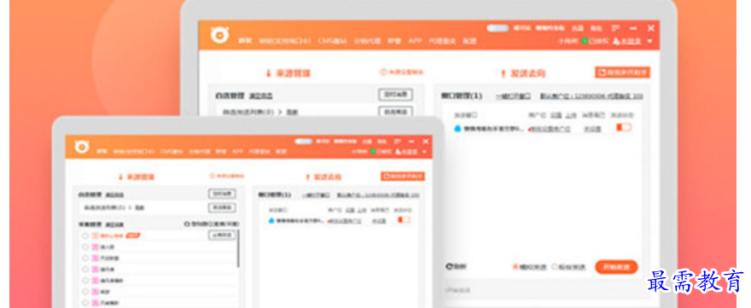Click the blue round icon in back window send row

[x=458, y=129]
